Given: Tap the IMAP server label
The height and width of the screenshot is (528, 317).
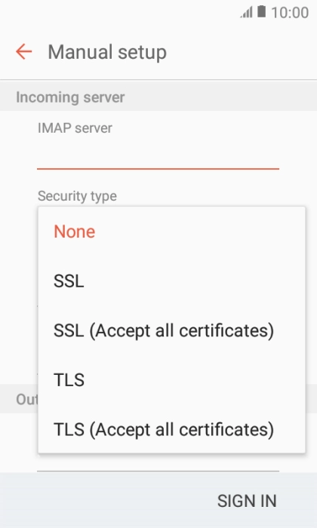Looking at the screenshot, I should click(75, 128).
